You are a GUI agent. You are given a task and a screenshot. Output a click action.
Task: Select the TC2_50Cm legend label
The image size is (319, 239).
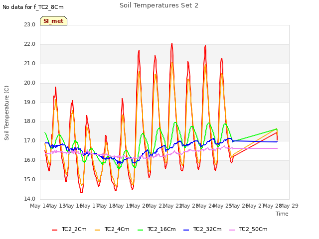pyautogui.click(x=253, y=229)
